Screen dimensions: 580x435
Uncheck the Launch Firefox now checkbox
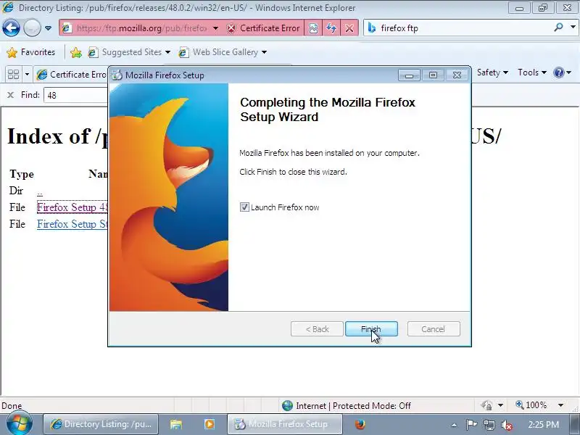tap(244, 207)
